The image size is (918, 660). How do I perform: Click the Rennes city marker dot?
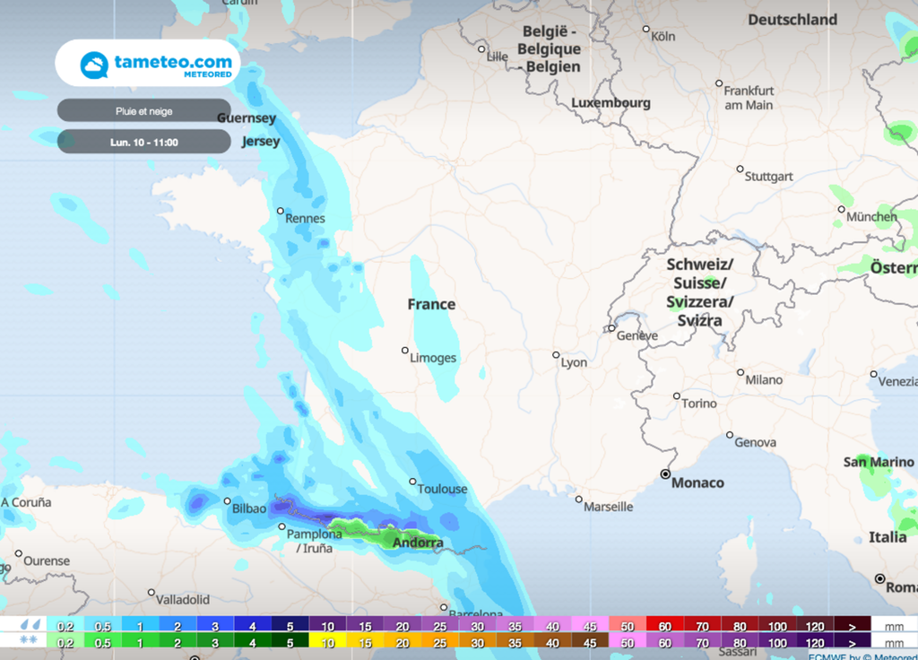pos(281,211)
